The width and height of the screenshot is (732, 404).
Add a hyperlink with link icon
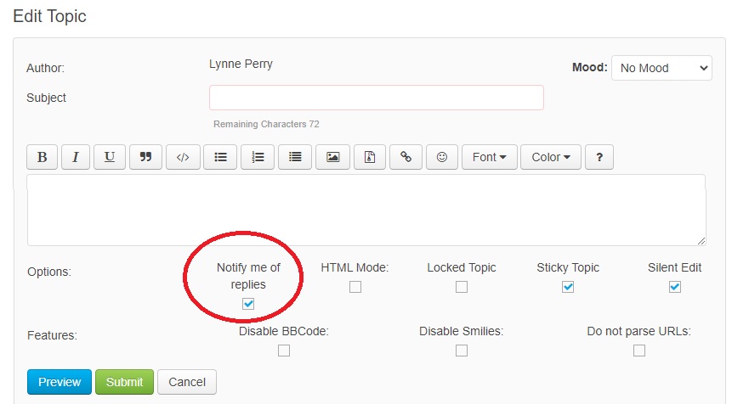pyautogui.click(x=406, y=157)
